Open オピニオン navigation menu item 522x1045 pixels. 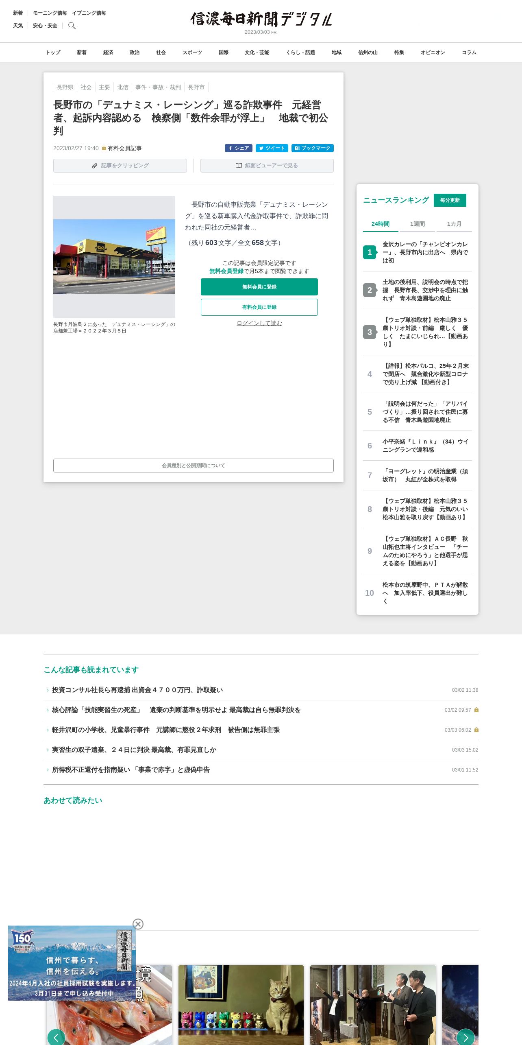(x=433, y=52)
